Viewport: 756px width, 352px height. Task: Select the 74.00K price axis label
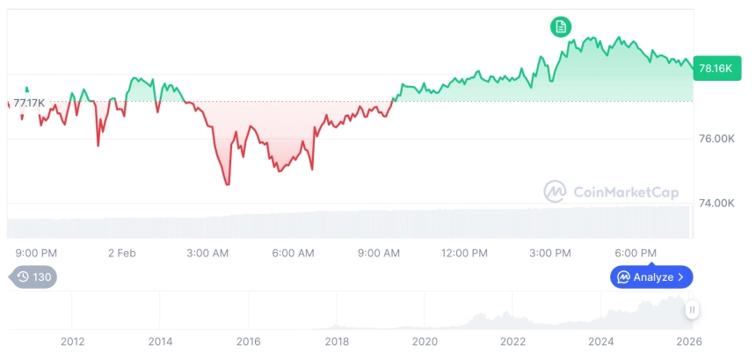pyautogui.click(x=715, y=203)
